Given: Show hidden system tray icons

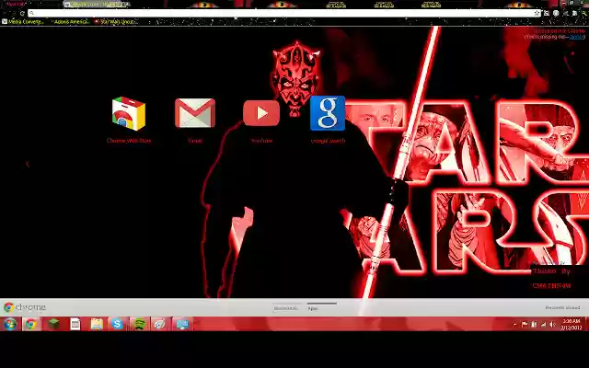Looking at the screenshot, I should (x=515, y=324).
